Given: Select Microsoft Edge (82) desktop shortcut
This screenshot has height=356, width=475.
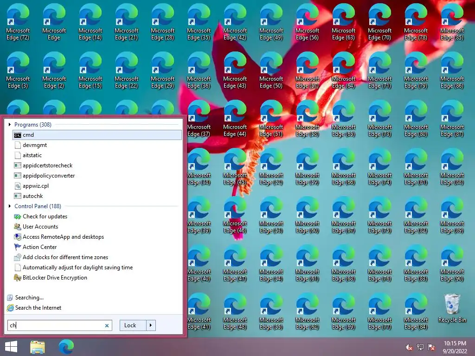Looking at the screenshot, I should 416,215.
